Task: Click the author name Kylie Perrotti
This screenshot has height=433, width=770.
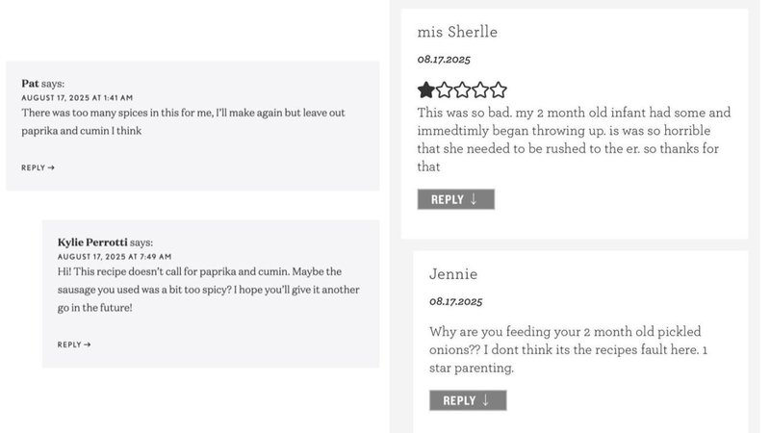Action: (91, 242)
